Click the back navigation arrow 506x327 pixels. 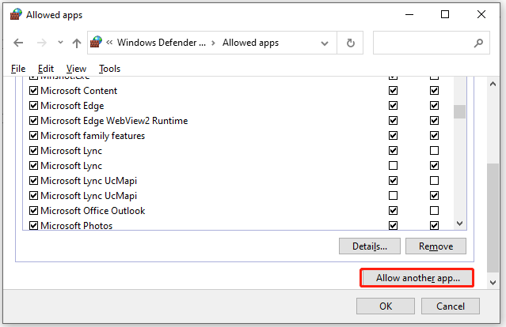coord(19,43)
